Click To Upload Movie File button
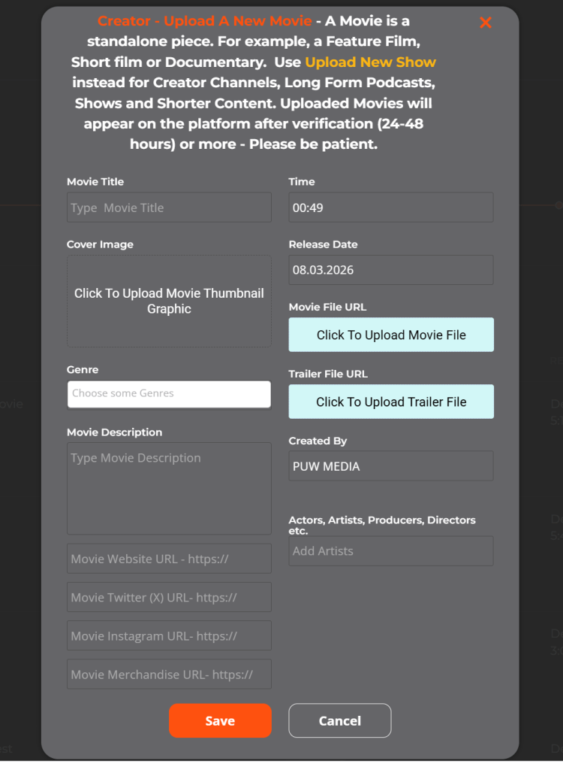563x764 pixels. point(391,335)
